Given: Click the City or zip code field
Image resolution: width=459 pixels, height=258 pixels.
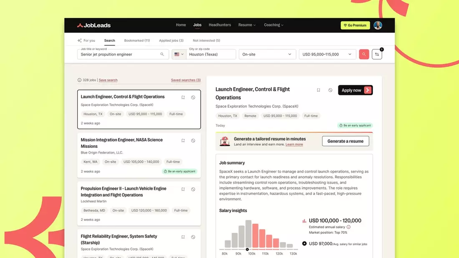Looking at the screenshot, I should (211, 54).
